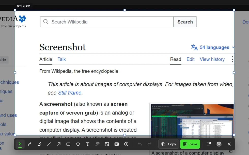This screenshot has height=155, width=249.
Task: Choose the highlighter marker tool
Action: 40,144
